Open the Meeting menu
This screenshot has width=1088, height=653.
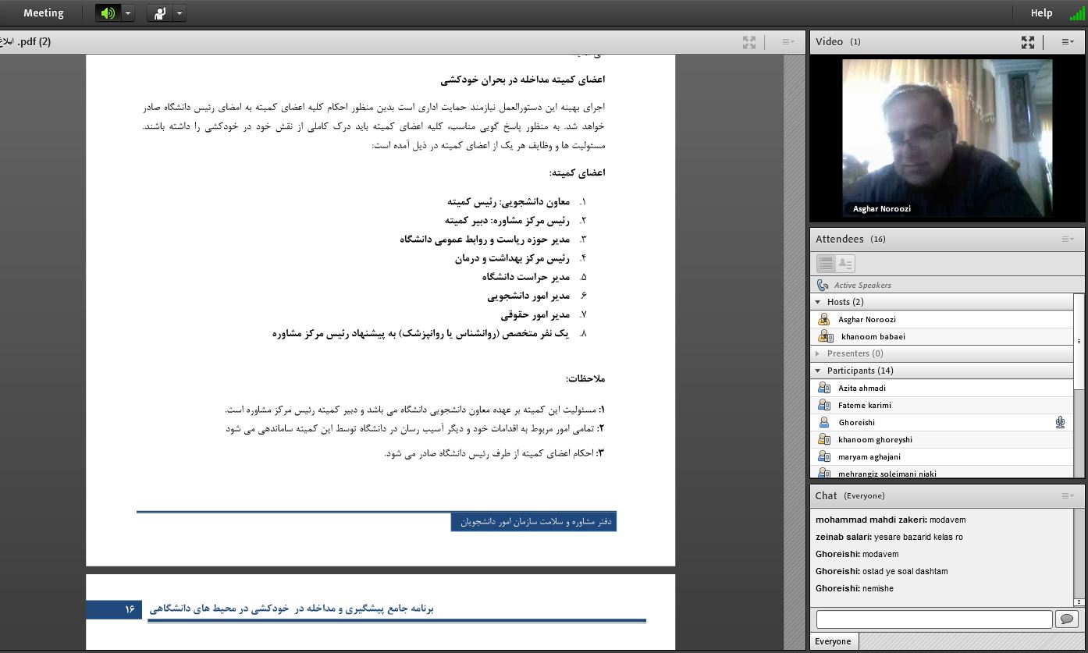click(x=44, y=13)
